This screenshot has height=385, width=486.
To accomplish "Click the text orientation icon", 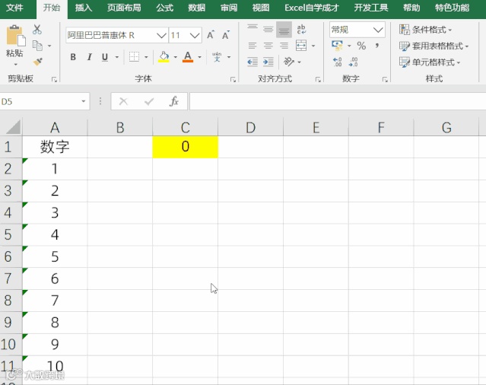I will tap(289, 62).
